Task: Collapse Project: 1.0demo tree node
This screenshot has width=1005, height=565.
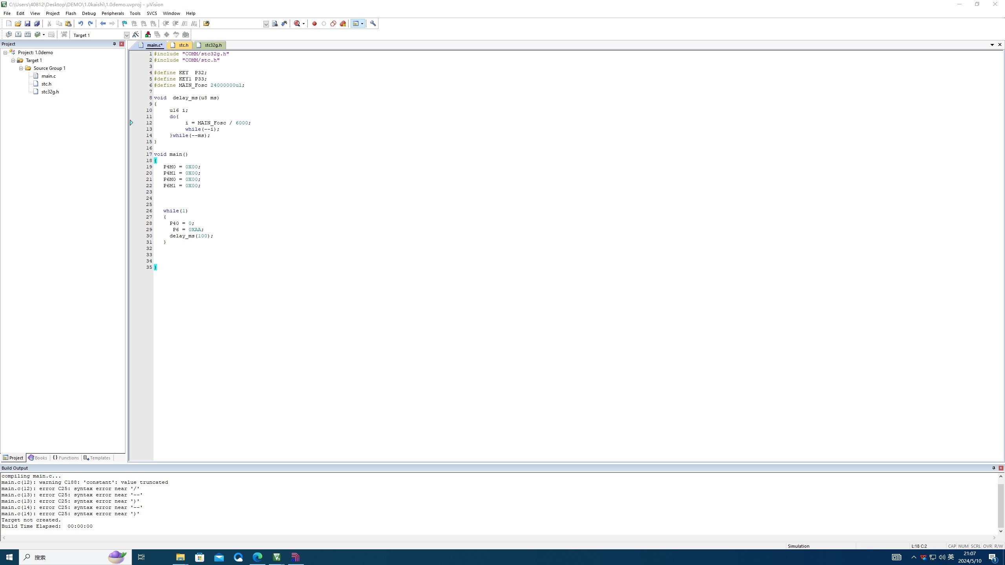Action: (x=5, y=53)
